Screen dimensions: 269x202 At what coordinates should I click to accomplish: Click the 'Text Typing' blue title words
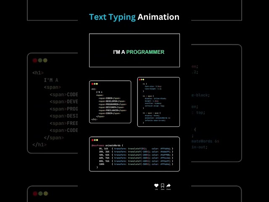112,17
